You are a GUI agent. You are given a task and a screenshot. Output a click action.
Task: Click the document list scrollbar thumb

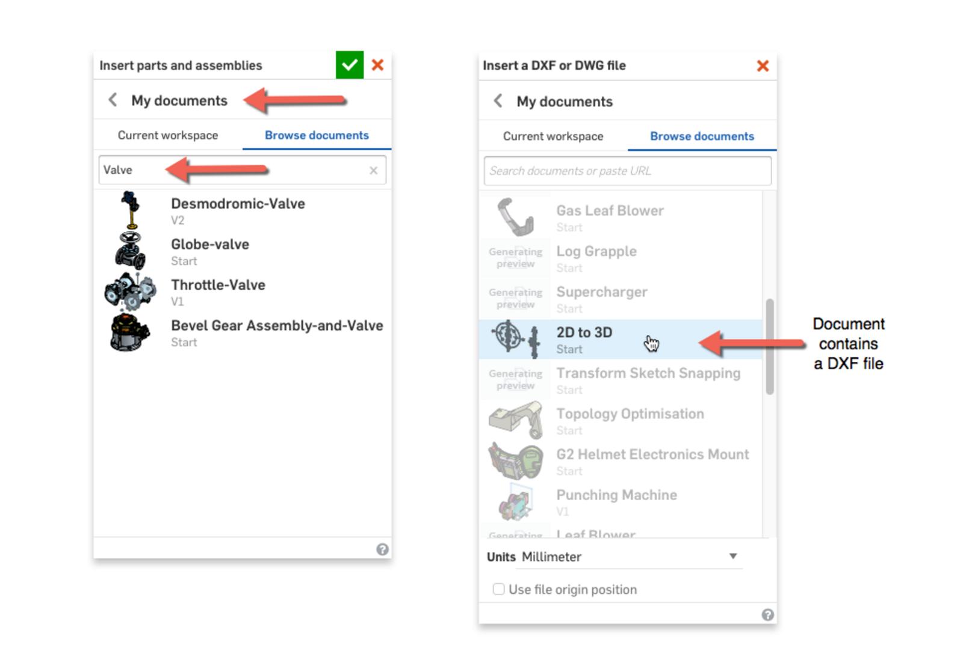pos(769,346)
